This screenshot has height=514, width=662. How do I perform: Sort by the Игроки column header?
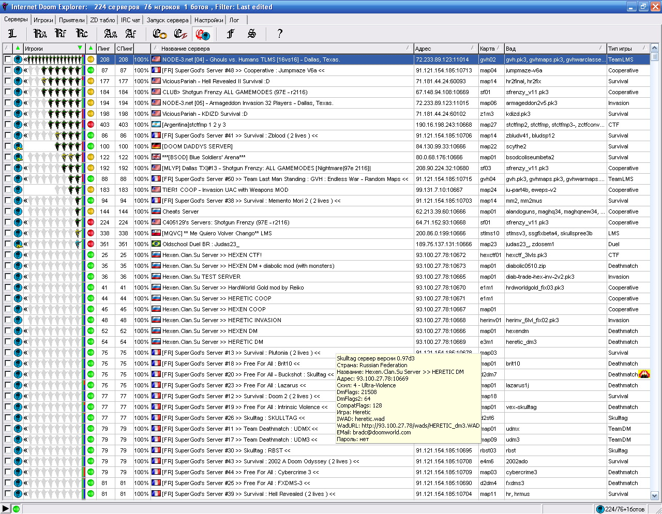click(49, 49)
